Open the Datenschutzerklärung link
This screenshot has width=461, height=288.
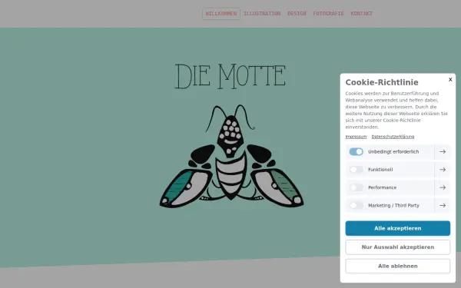click(393, 137)
